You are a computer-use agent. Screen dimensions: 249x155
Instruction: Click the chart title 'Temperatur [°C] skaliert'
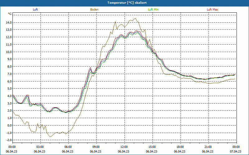pos(127,3)
